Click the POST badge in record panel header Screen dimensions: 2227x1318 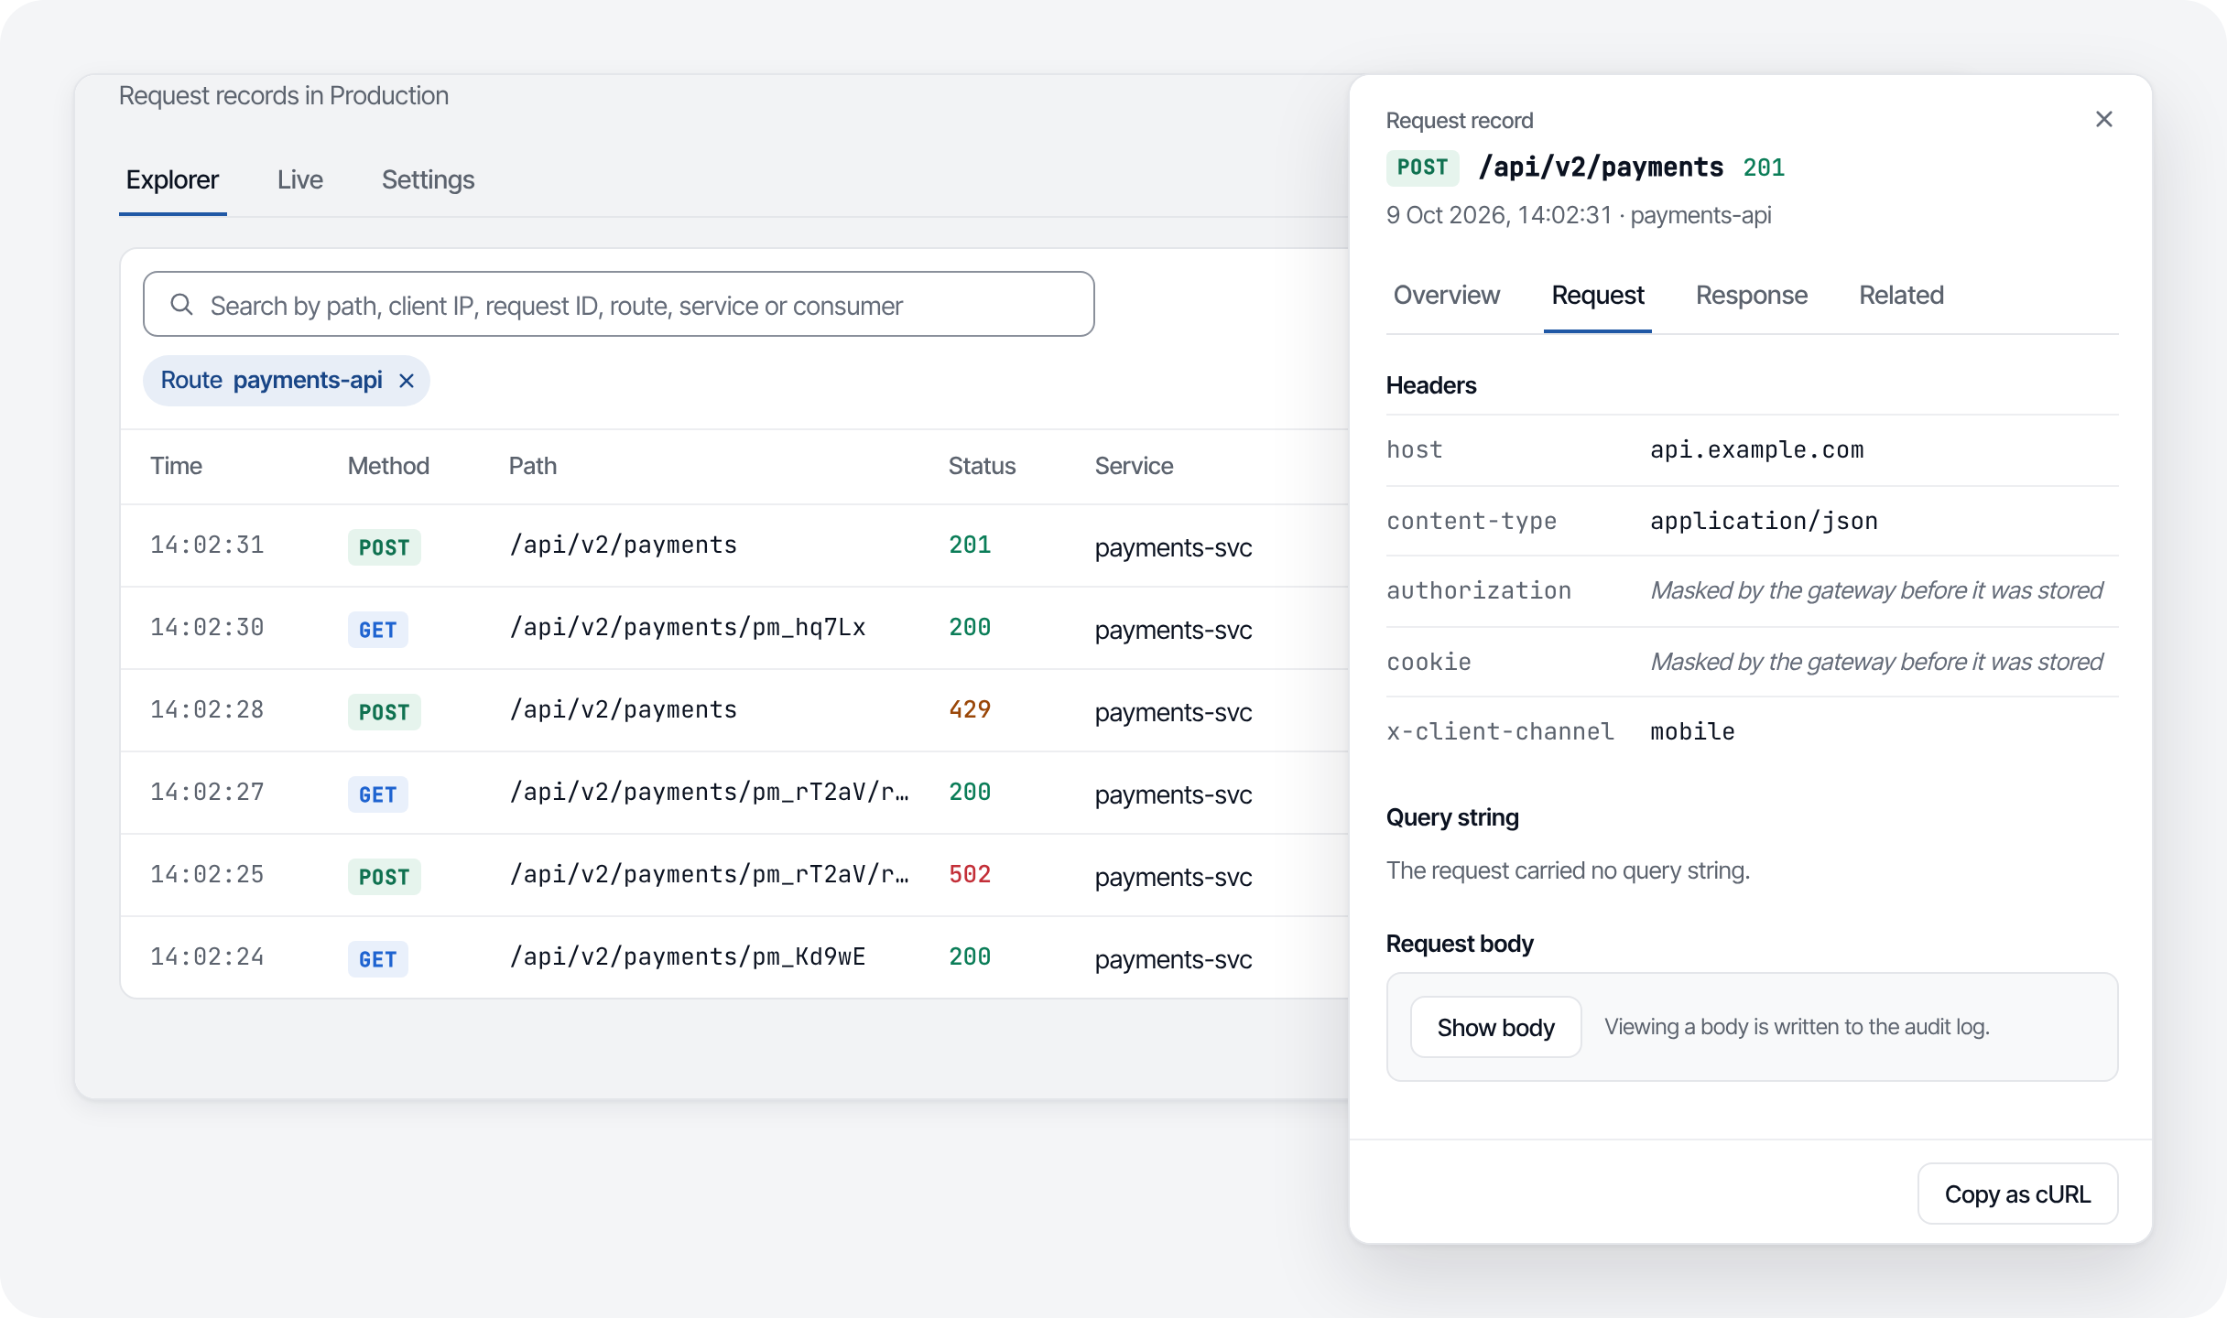(x=1422, y=167)
